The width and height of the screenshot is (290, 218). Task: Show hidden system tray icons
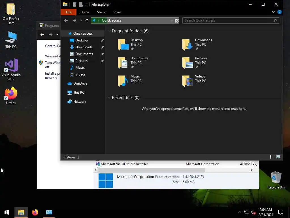[x=240, y=212]
